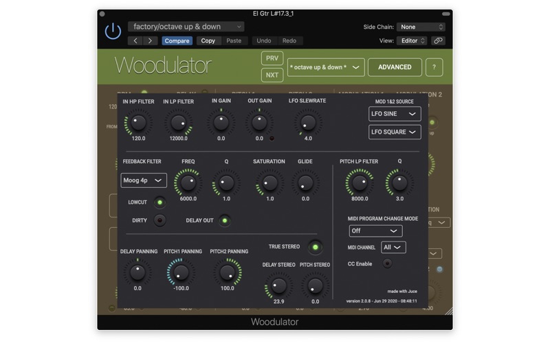The width and height of the screenshot is (550, 343).
Task: Click the IN HP FILTER knob
Action: click(138, 123)
